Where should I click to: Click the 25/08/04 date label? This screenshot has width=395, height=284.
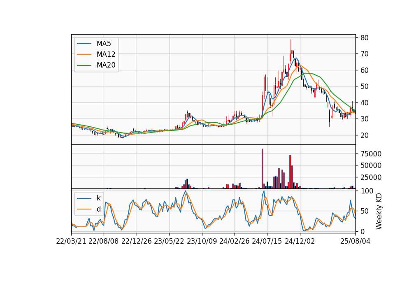coord(355,241)
